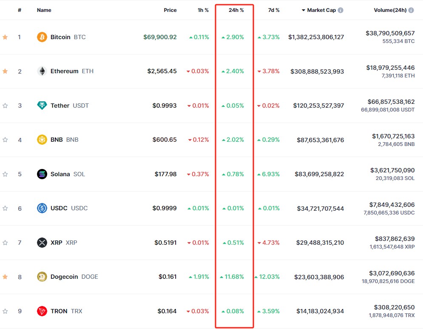Click Bitcoin 1h change 0.11%
423x329 pixels.
[199, 37]
